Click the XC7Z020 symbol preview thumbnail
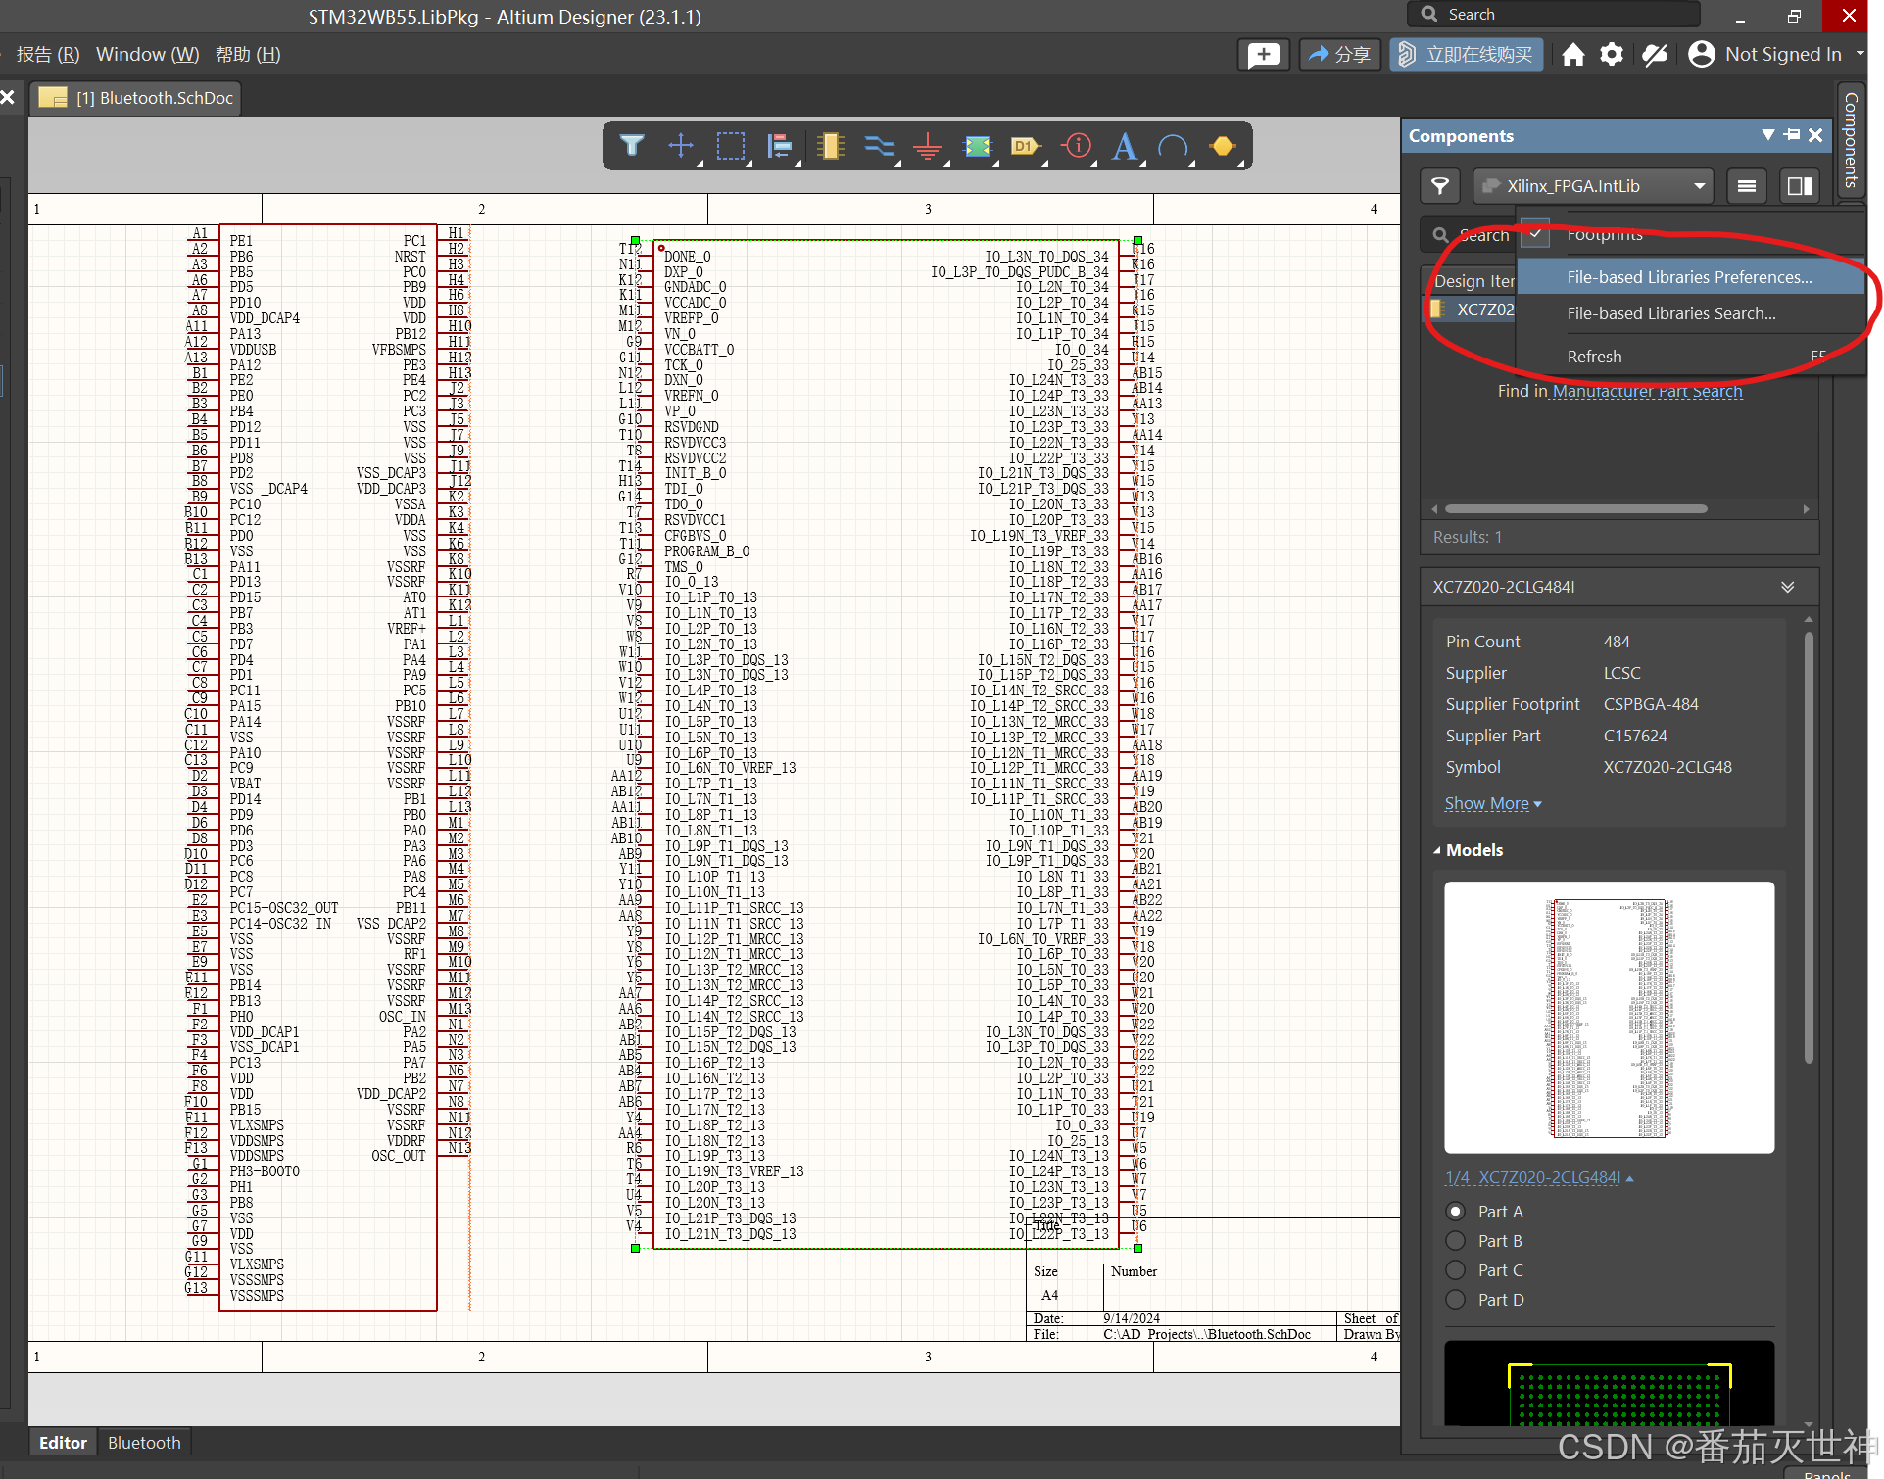Image resolution: width=1884 pixels, height=1479 pixels. pyautogui.click(x=1609, y=1017)
